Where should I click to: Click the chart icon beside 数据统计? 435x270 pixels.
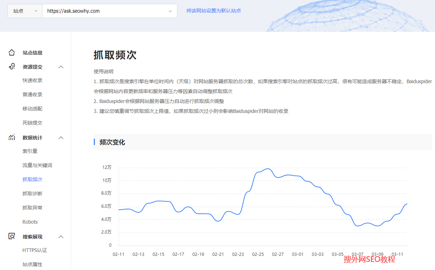pyautogui.click(x=12, y=137)
